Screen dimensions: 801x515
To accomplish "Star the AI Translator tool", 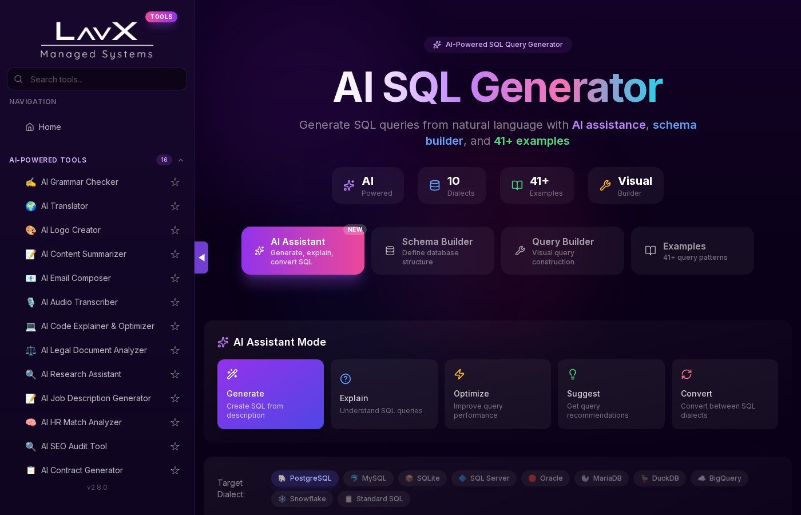I will click(175, 206).
